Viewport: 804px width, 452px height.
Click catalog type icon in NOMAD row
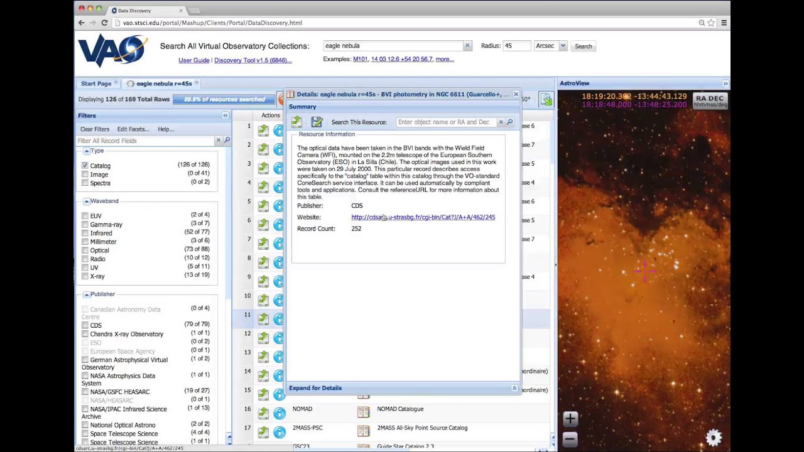[363, 412]
